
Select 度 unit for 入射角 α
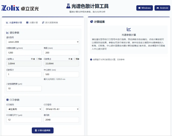tap(32, 59)
